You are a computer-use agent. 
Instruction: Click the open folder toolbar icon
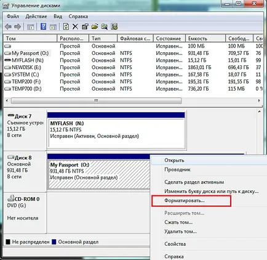click(x=95, y=26)
